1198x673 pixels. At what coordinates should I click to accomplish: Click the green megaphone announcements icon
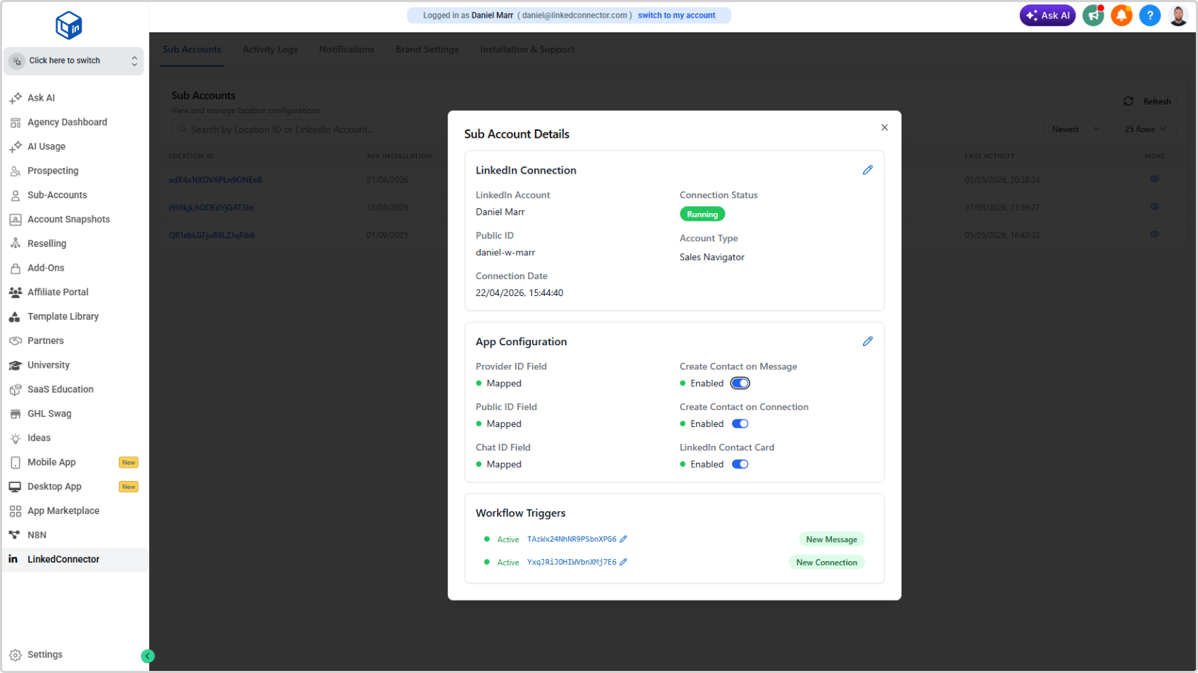[1093, 15]
